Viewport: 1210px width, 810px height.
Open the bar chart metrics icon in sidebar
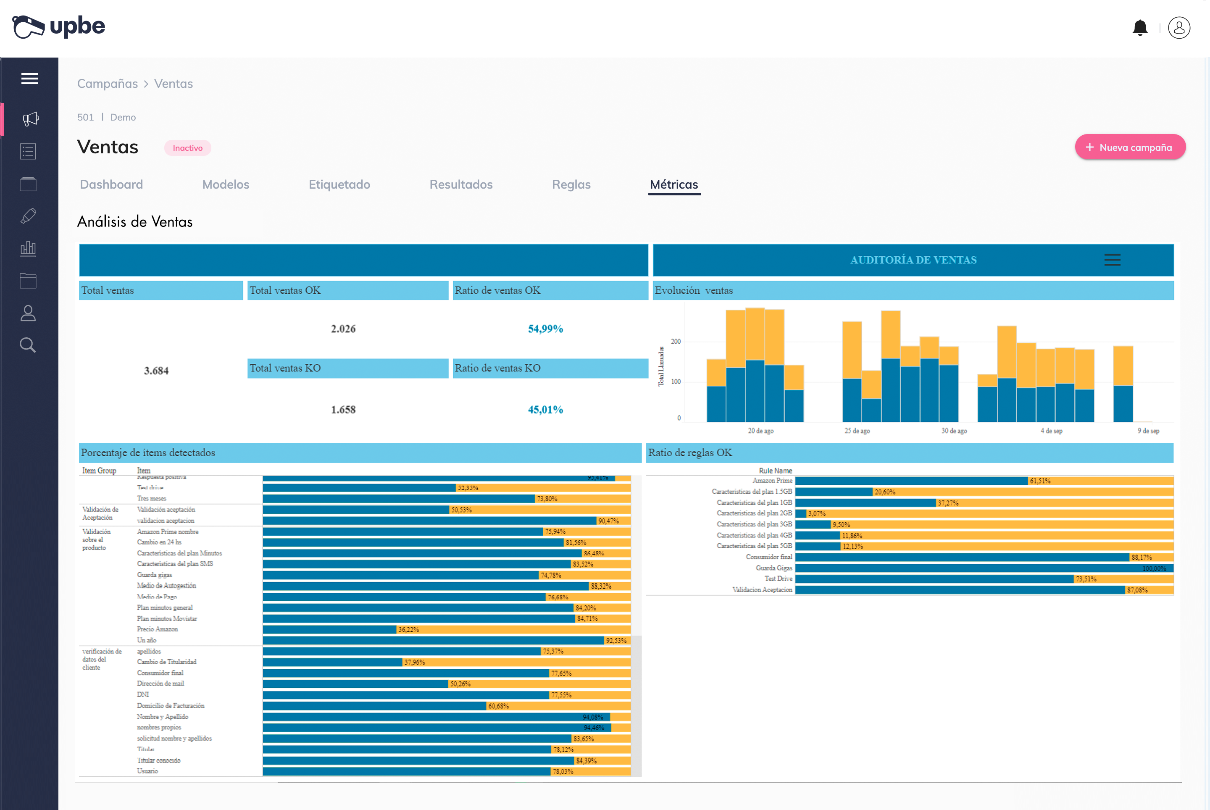(x=28, y=248)
